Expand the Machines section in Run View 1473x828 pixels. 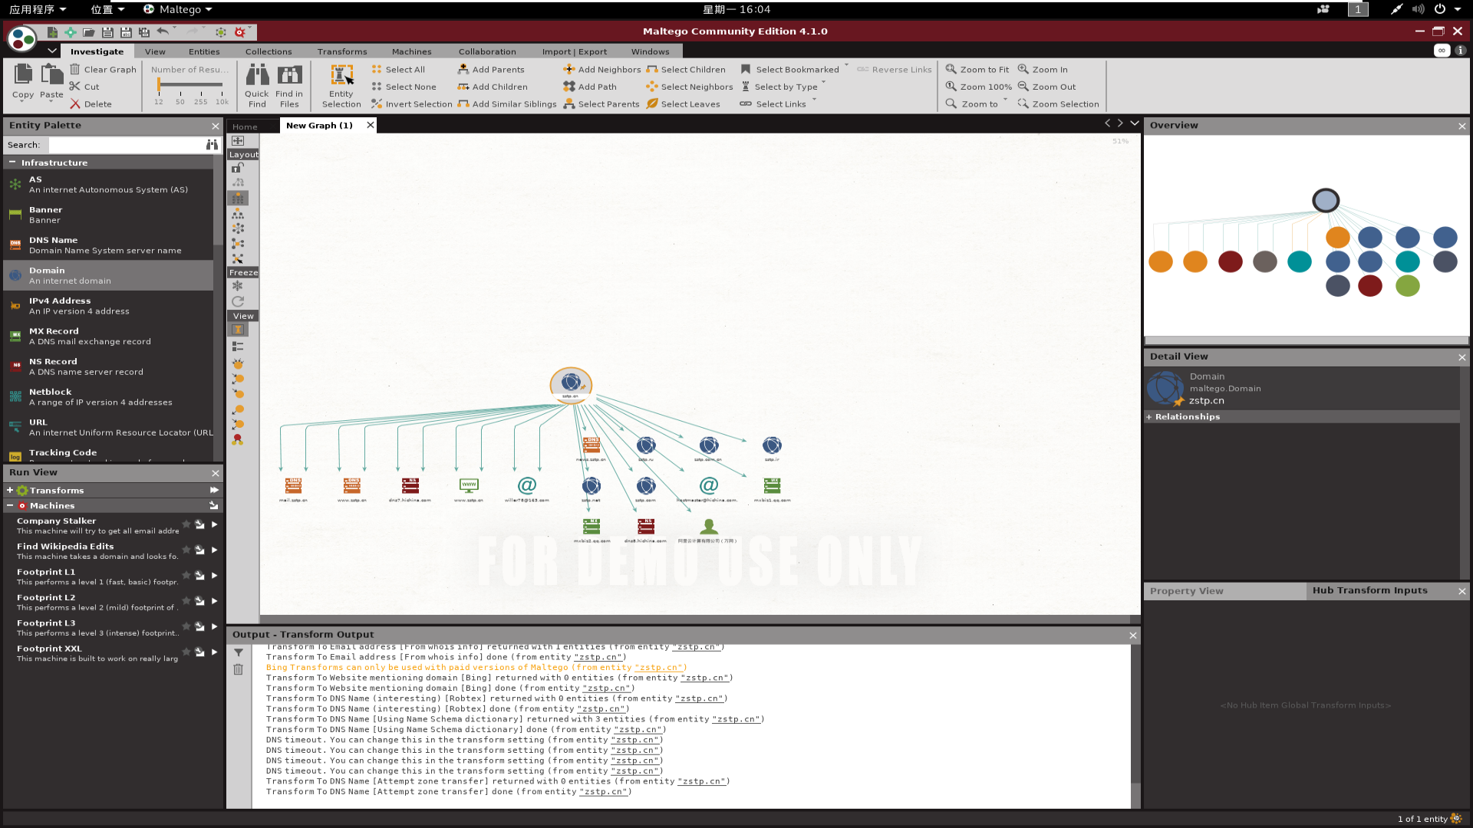coord(10,504)
